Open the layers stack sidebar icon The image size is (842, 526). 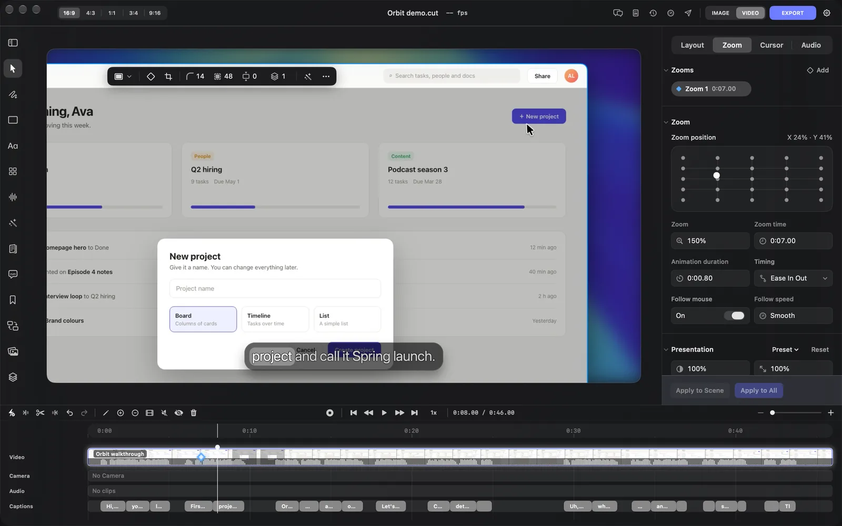[x=13, y=377]
